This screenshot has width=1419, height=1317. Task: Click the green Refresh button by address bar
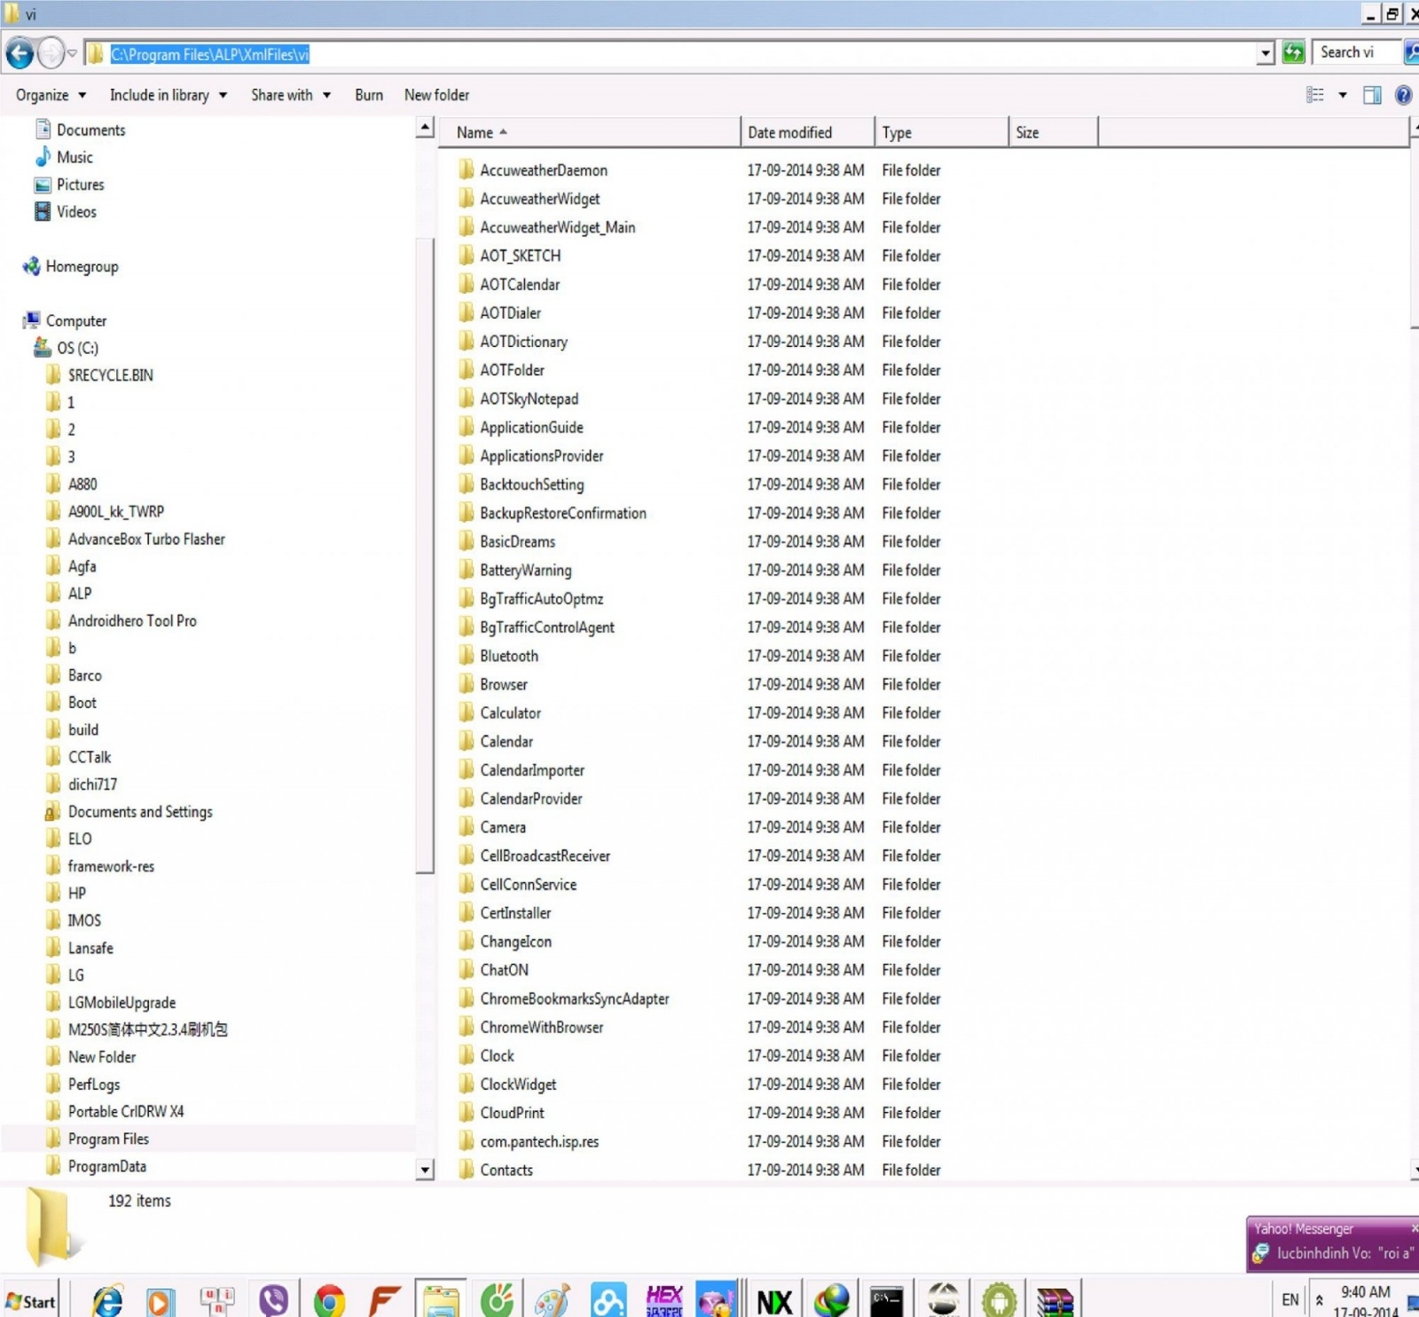[x=1293, y=52]
